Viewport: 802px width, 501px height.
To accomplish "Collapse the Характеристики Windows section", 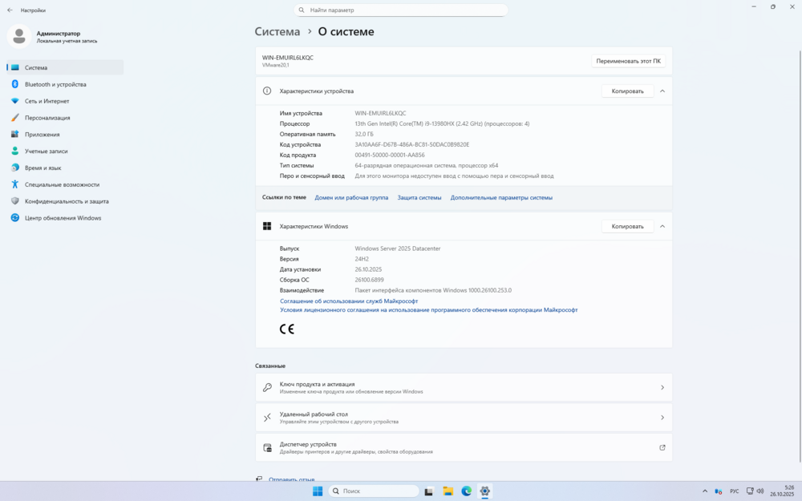I will coord(662,227).
